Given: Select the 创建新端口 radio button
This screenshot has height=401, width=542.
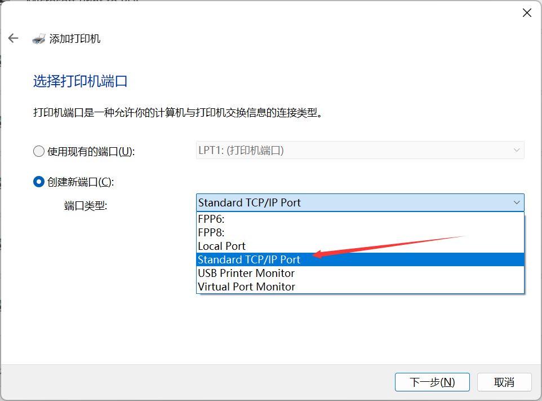Looking at the screenshot, I should coord(39,182).
